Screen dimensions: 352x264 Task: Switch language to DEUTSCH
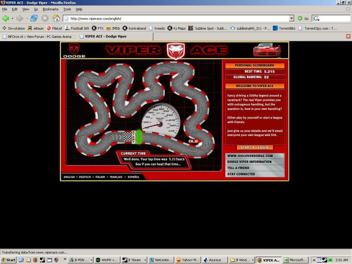click(85, 177)
